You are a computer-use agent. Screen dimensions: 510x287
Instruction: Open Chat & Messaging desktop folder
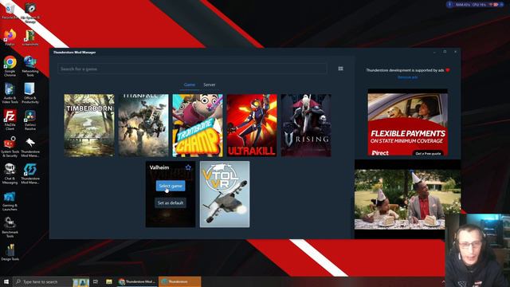coord(10,174)
